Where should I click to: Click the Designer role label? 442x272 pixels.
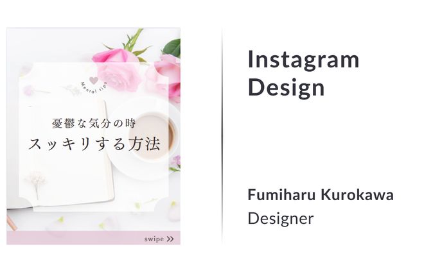pyautogui.click(x=281, y=219)
